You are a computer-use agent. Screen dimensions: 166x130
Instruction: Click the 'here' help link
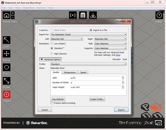(x=118, y=55)
